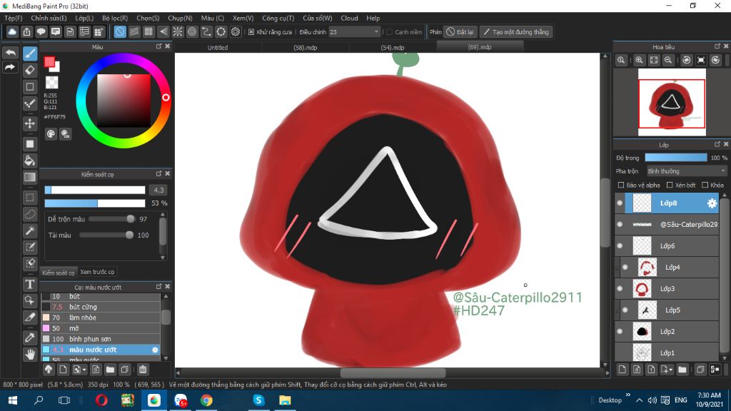This screenshot has height=411, width=731.
Task: Enable the grid crisscross snap guide
Action: [x=148, y=31]
